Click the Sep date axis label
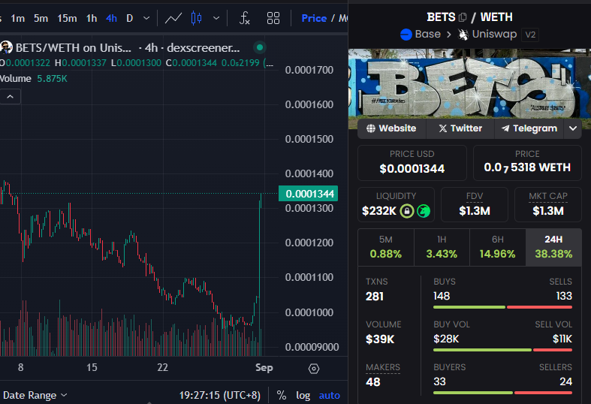 coord(264,368)
